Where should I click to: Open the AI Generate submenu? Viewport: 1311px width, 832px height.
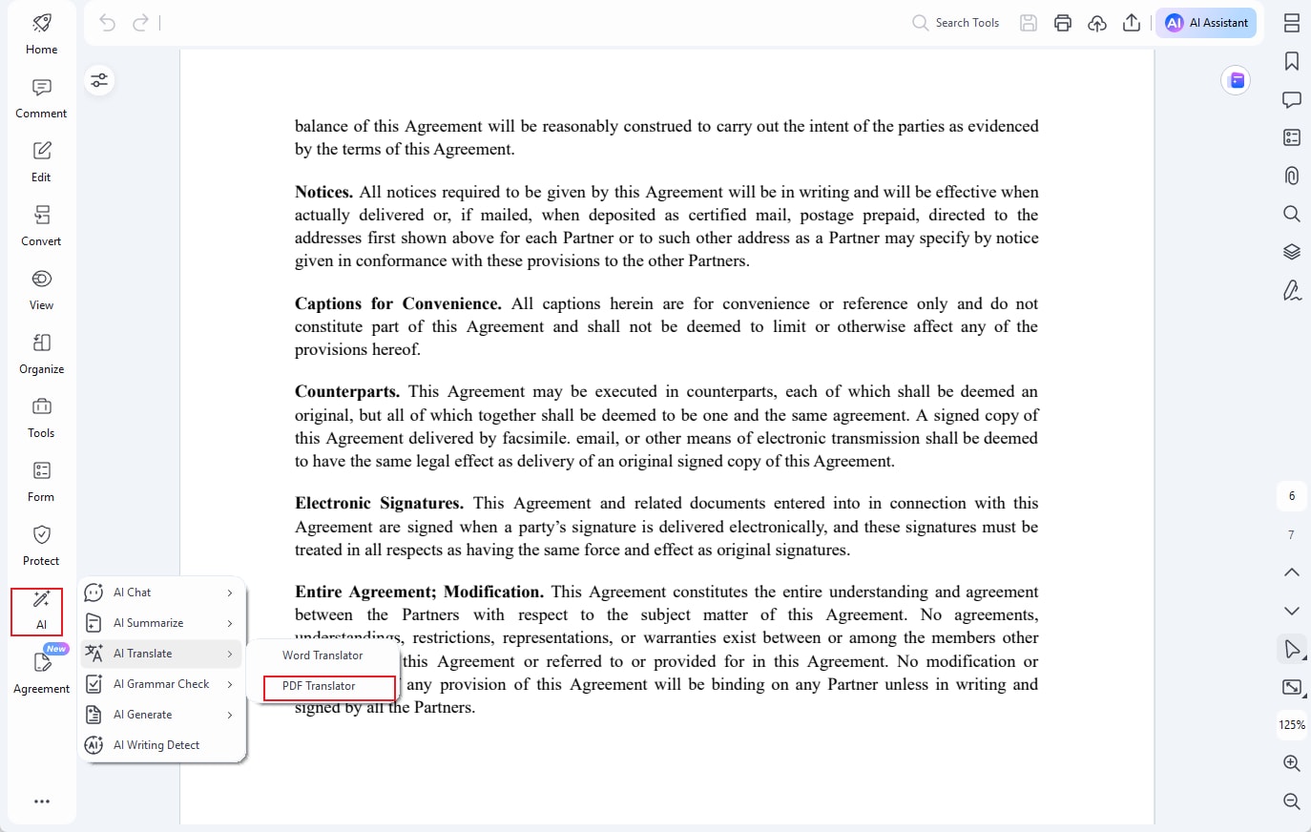point(160,715)
